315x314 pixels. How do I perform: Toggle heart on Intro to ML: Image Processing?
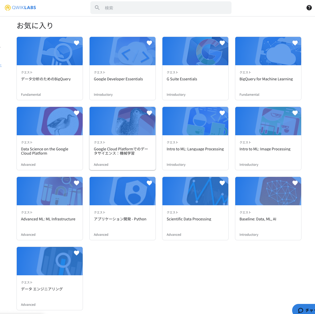pyautogui.click(x=295, y=113)
